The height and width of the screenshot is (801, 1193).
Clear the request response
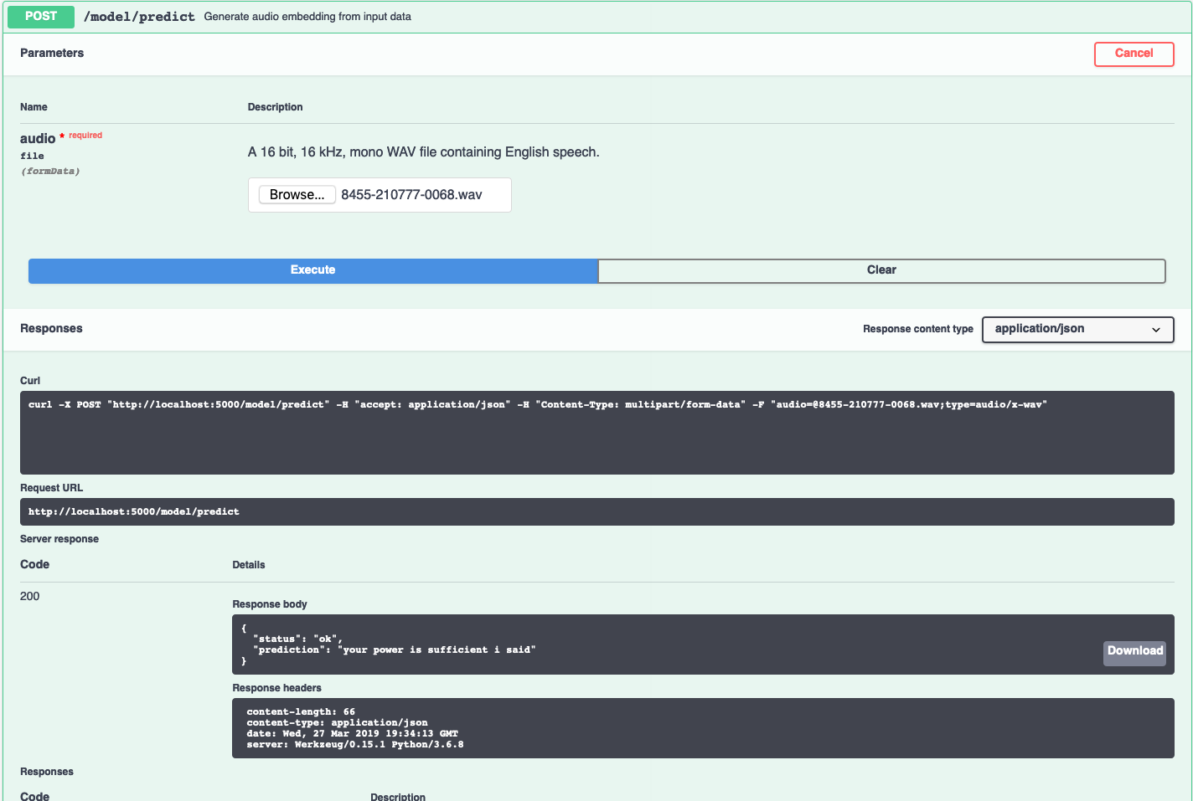click(x=881, y=270)
